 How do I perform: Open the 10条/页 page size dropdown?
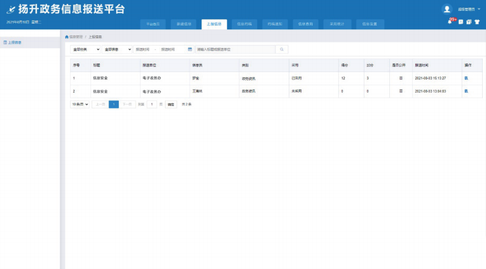tap(80, 104)
